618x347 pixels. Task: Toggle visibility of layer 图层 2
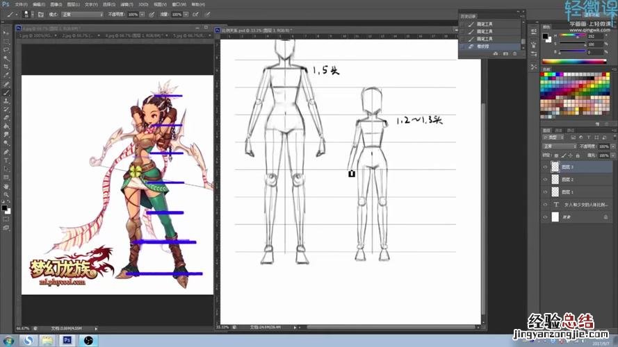[x=545, y=180]
